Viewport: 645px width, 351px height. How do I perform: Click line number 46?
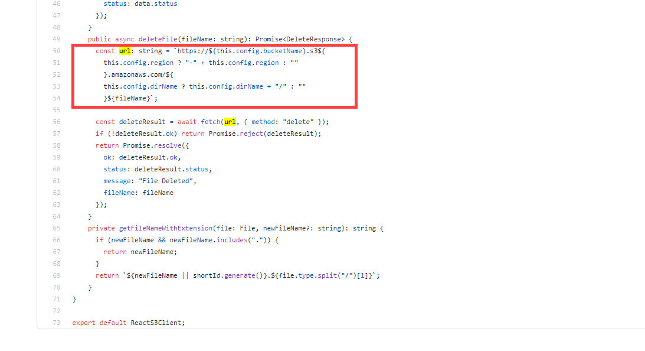point(56,4)
